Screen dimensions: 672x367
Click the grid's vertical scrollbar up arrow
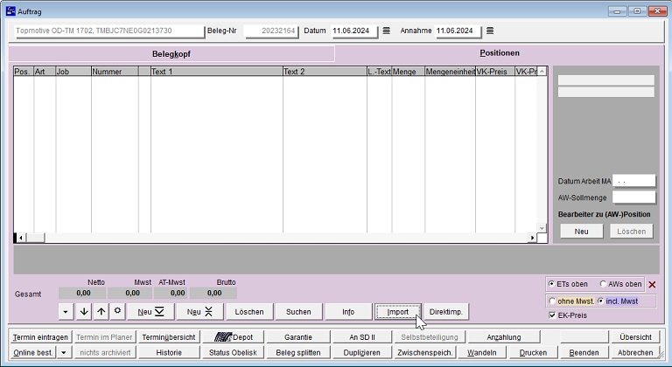click(x=542, y=72)
